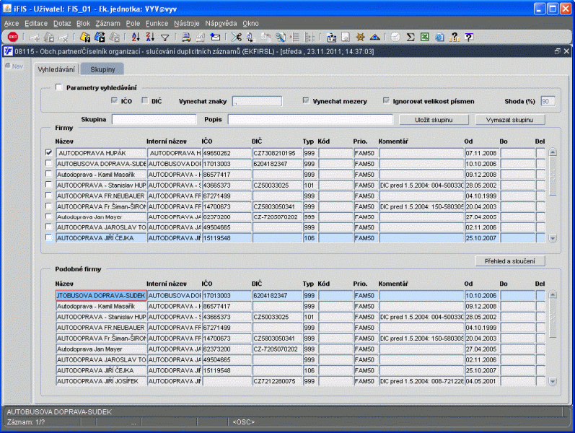Click the question mark with person icon

pyautogui.click(x=455, y=37)
